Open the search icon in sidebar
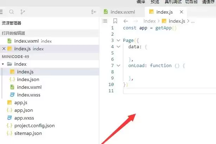Screen dimensions: 216x144 click(x=12, y=12)
